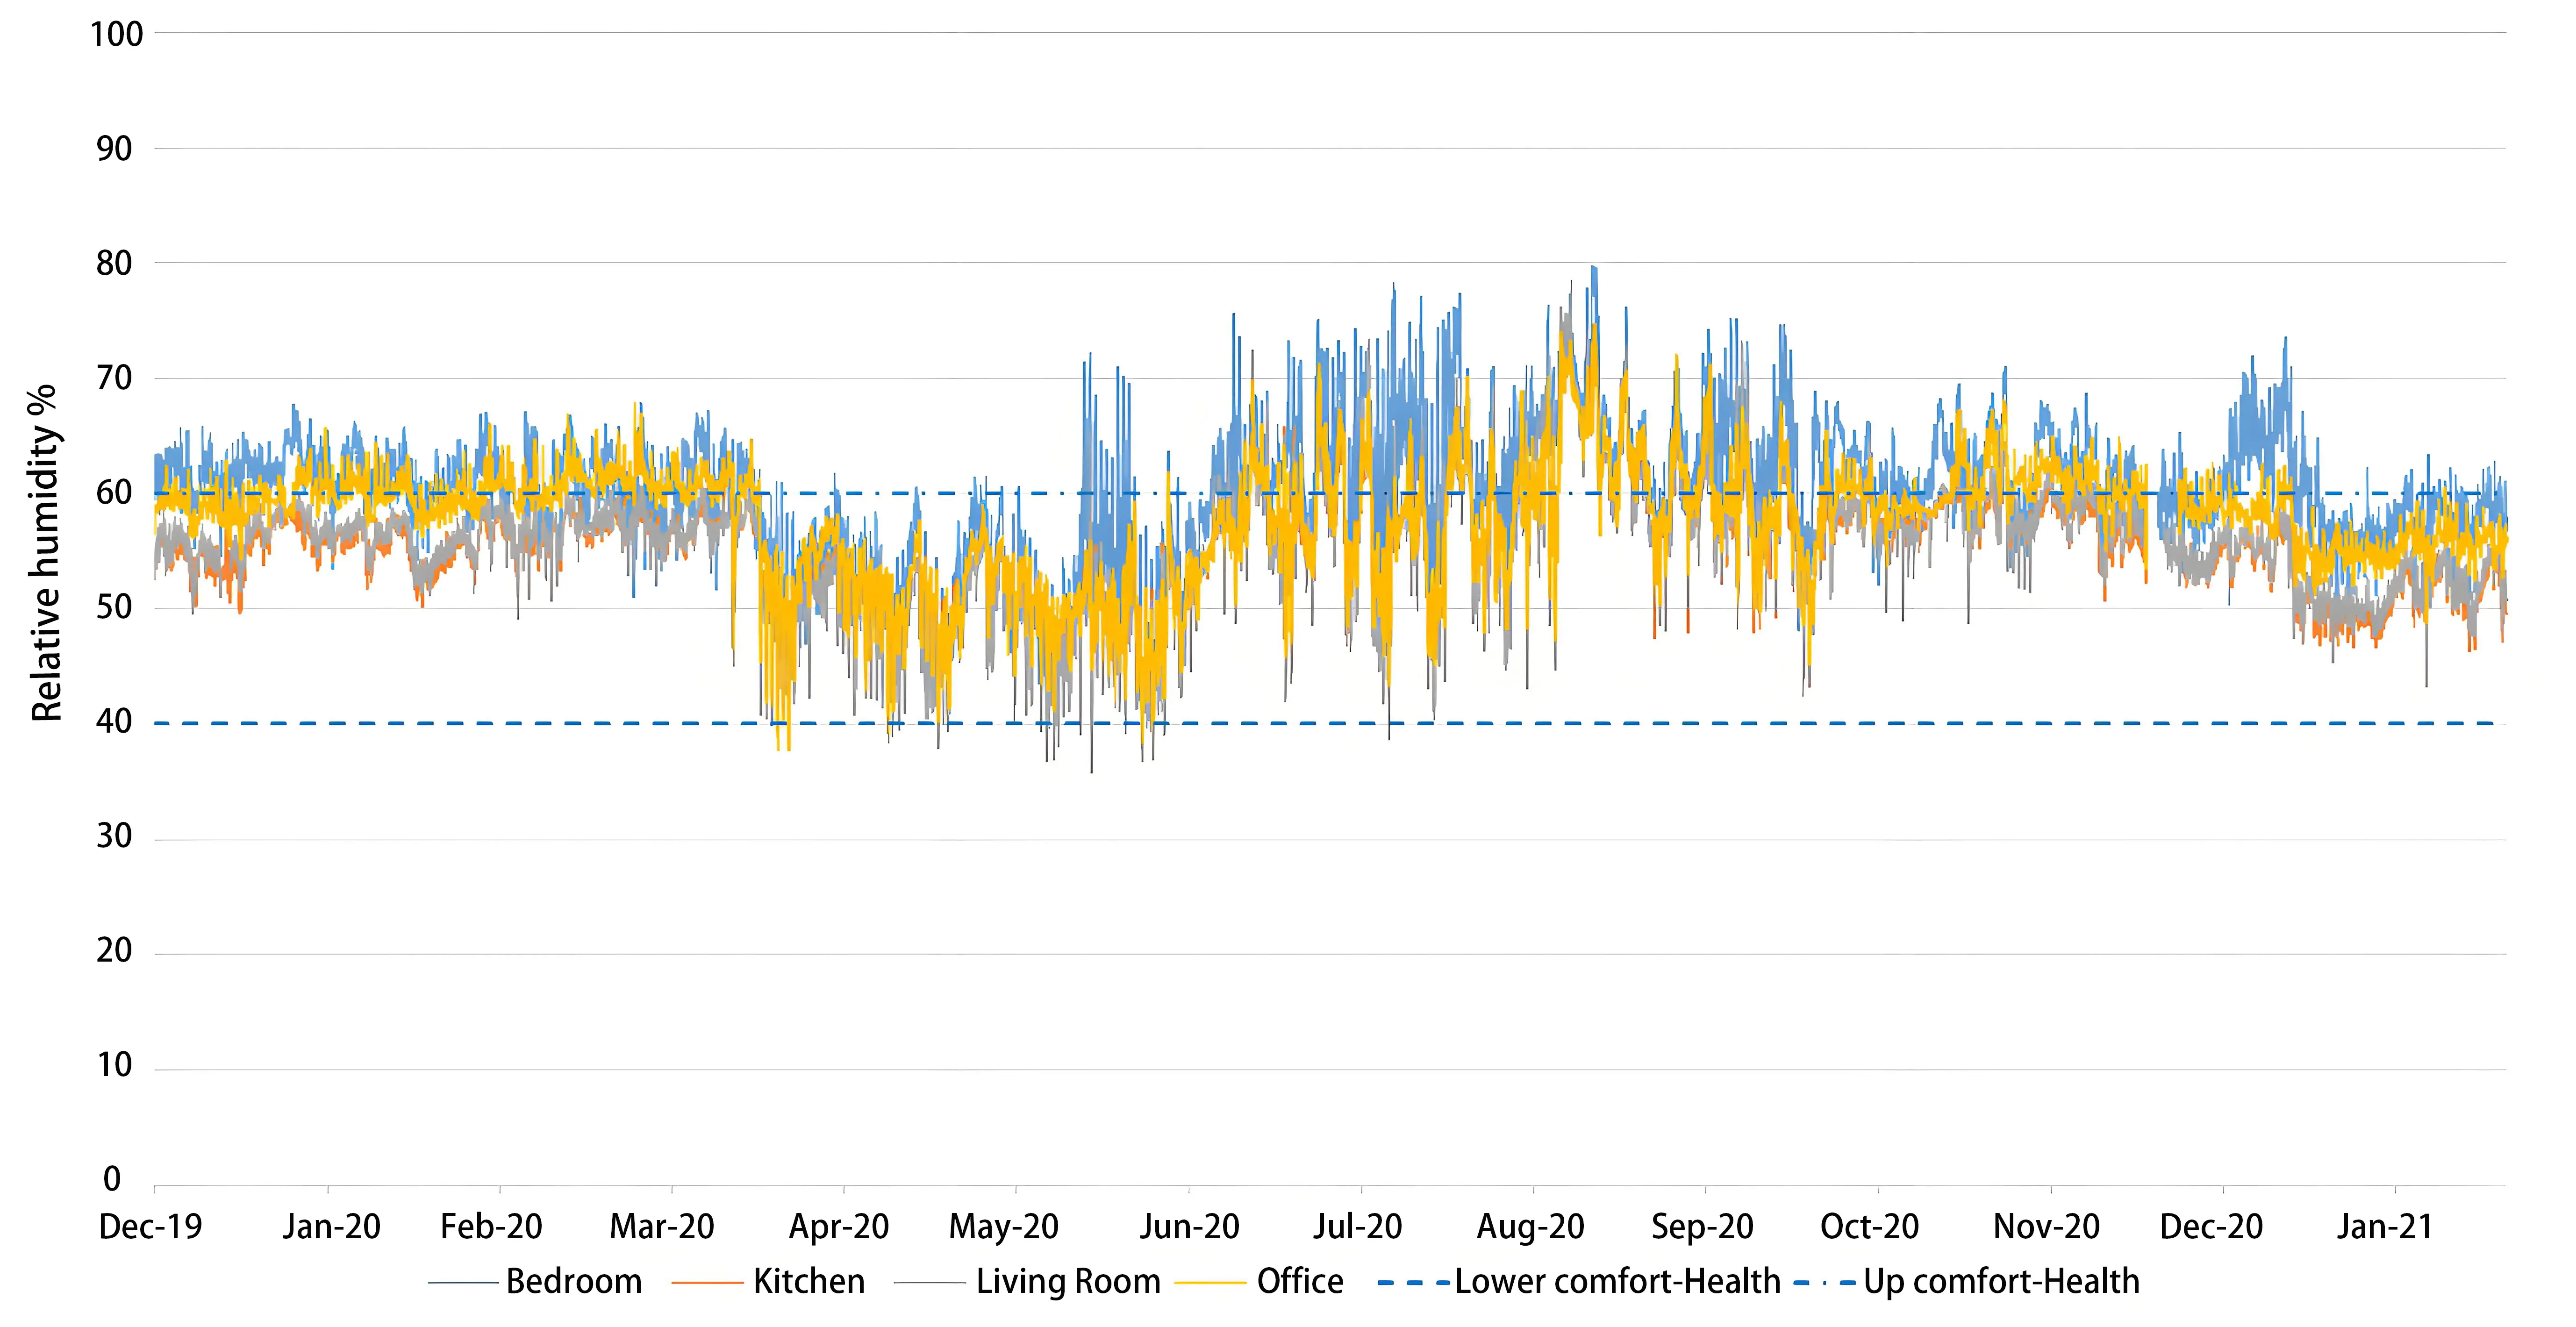The height and width of the screenshot is (1327, 2576).
Task: Click the 30 y-axis value
Action: click(114, 836)
